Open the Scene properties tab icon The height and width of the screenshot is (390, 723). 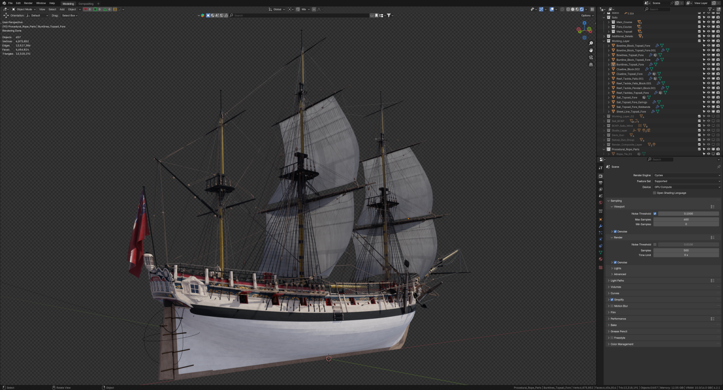[x=600, y=196]
